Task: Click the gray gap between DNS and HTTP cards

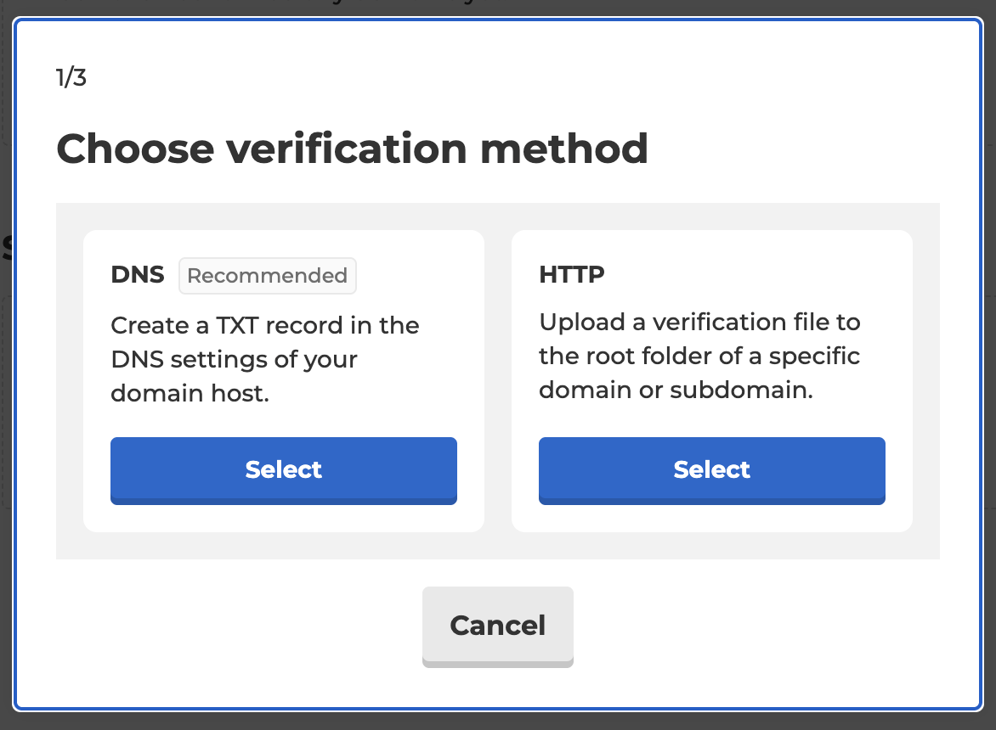Action: (x=498, y=380)
